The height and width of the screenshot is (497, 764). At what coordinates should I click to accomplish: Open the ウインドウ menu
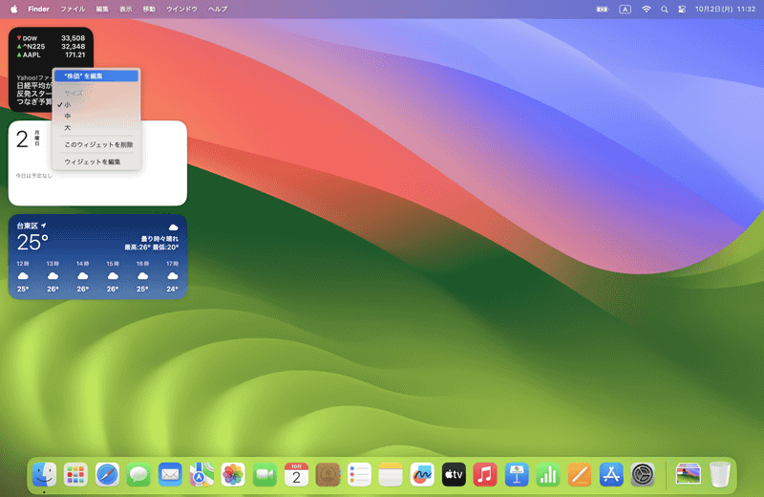pyautogui.click(x=181, y=9)
